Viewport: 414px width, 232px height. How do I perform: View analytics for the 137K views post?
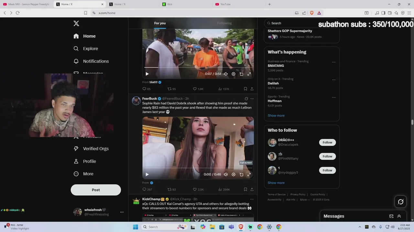coord(224,89)
